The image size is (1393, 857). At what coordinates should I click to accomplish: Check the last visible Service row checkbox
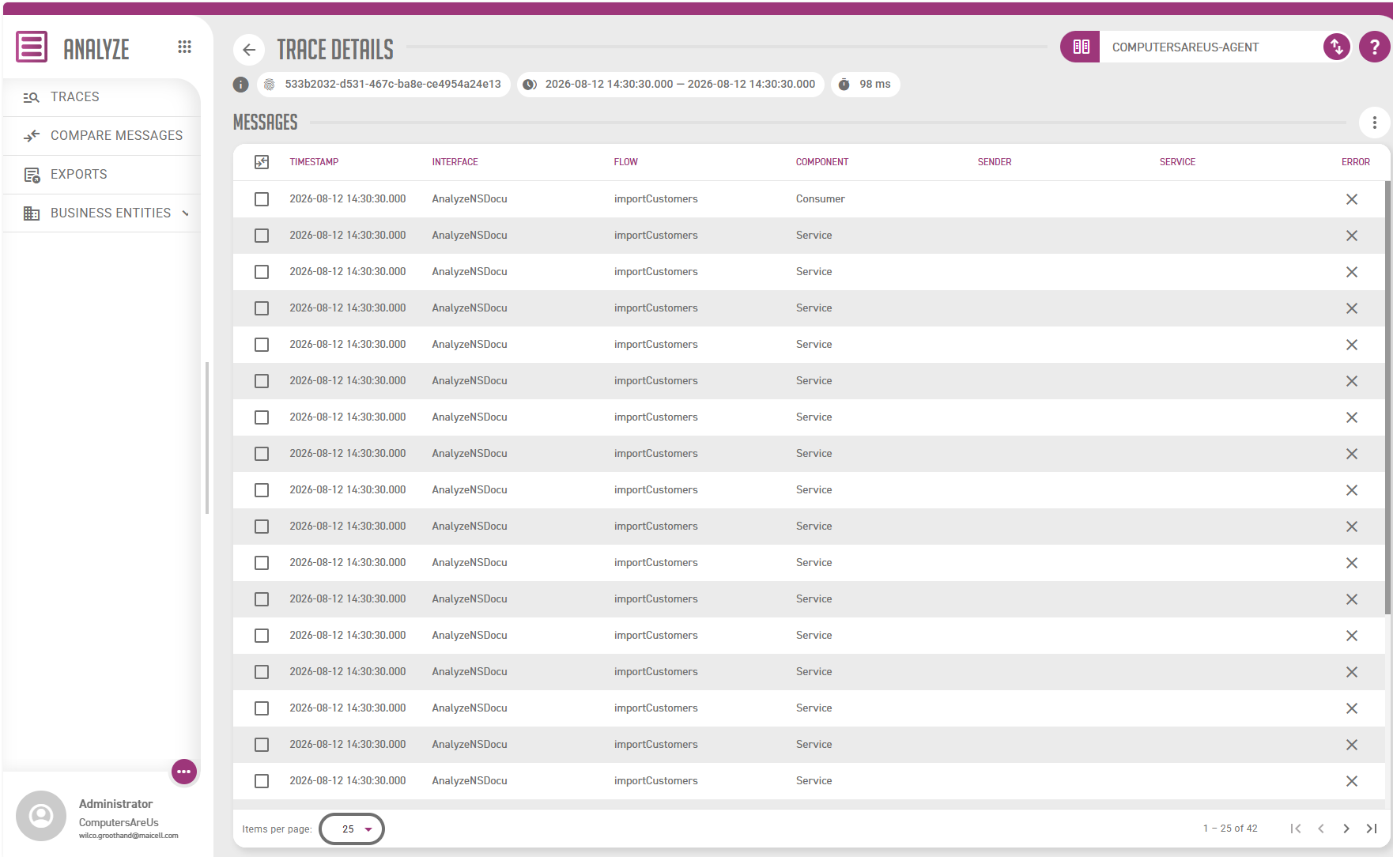pos(262,781)
